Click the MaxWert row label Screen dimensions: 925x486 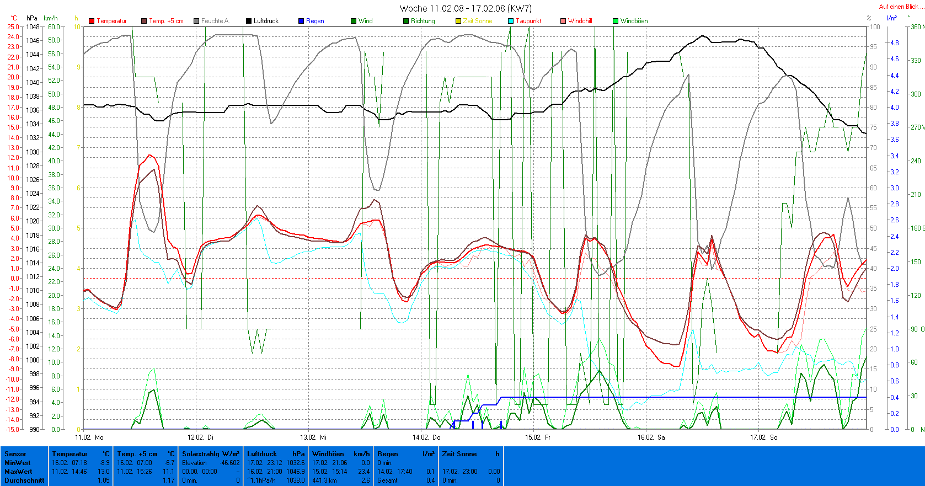coord(18,472)
